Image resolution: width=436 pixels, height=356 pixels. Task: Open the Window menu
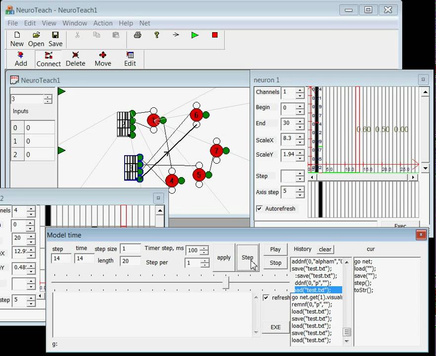click(x=75, y=23)
